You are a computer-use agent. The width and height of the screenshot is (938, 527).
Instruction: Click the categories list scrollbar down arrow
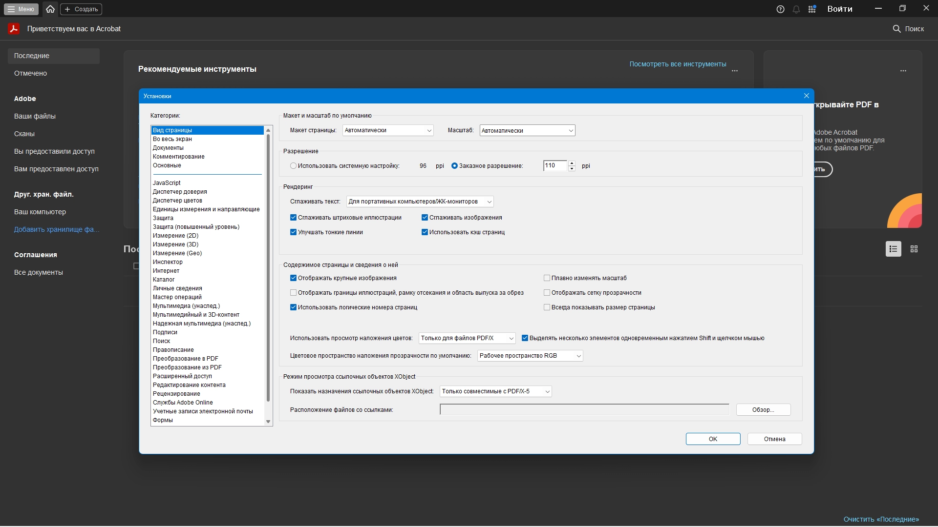[268, 422]
